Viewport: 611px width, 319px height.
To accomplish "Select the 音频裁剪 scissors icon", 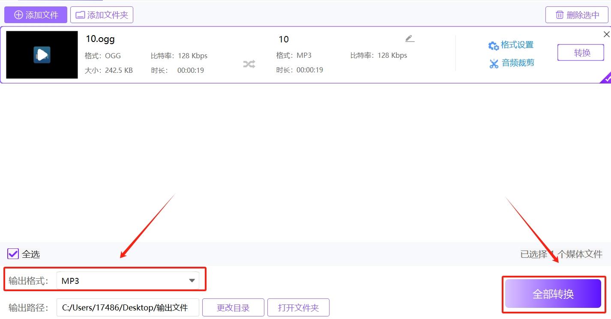I will coord(494,63).
